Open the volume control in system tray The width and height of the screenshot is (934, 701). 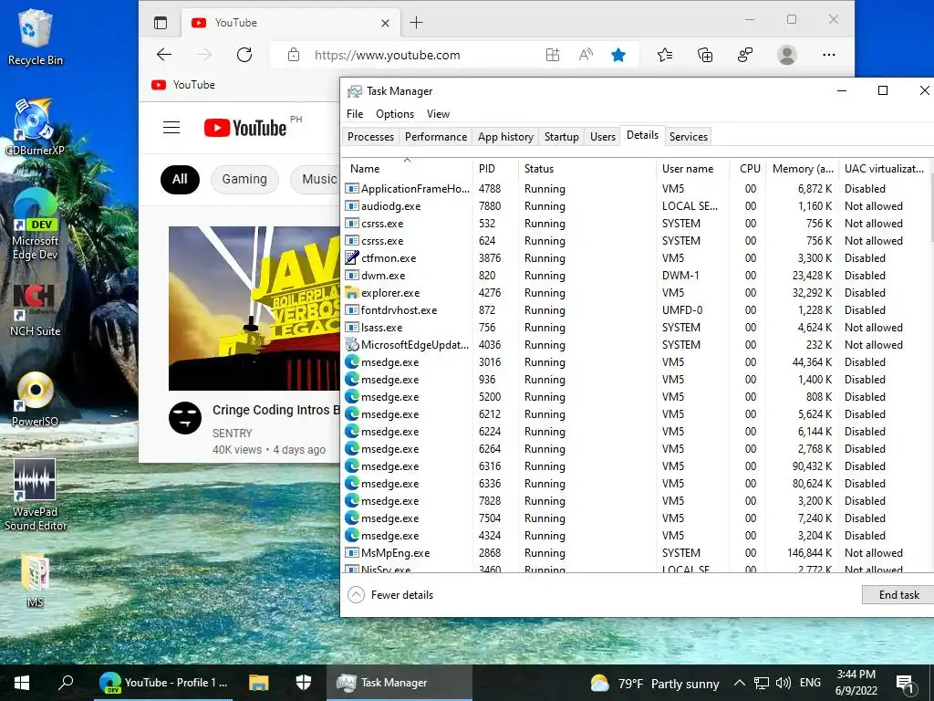point(784,683)
